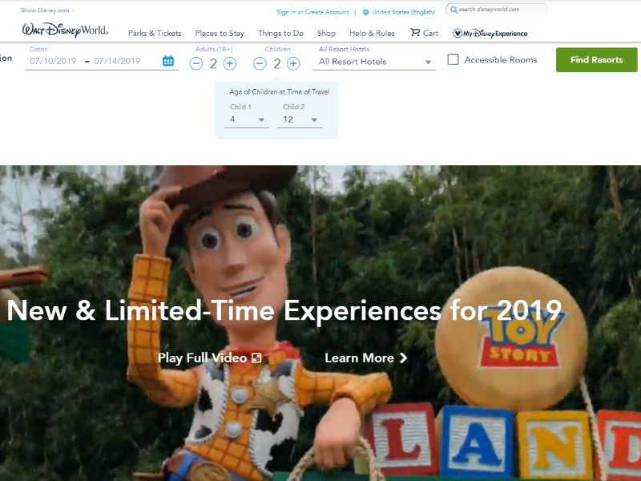Select United States (English) language link

tap(403, 12)
